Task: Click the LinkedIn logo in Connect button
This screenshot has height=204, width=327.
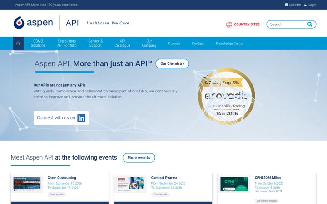Action: pyautogui.click(x=81, y=118)
